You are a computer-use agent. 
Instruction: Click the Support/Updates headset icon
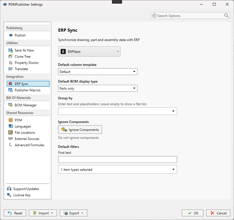pyautogui.click(x=9, y=189)
